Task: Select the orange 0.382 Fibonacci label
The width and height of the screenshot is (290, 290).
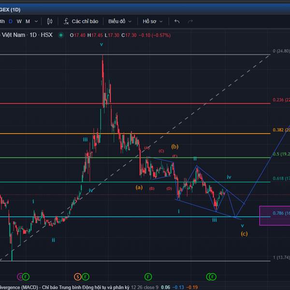Action: (x=281, y=130)
